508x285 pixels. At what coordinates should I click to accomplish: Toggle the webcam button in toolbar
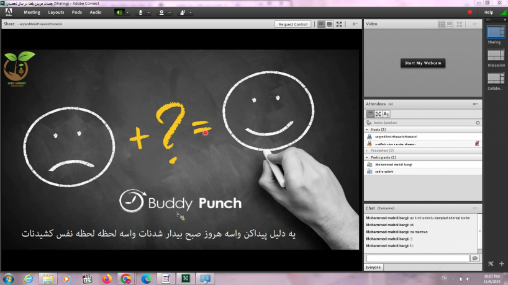pos(161,12)
